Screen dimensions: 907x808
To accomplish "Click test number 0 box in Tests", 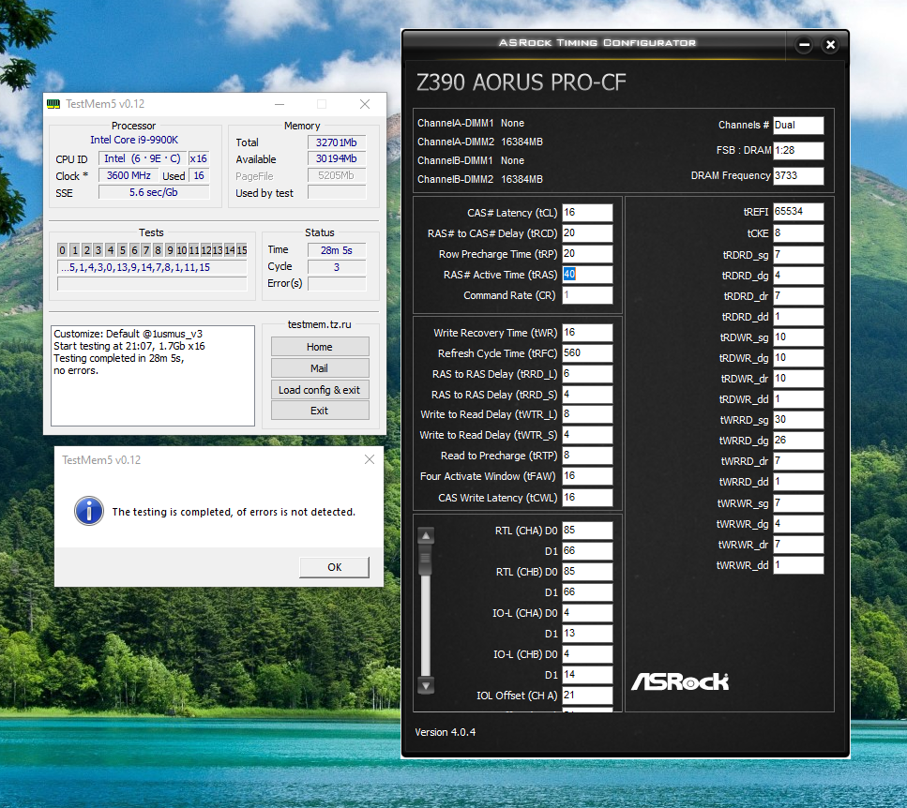I will (63, 250).
